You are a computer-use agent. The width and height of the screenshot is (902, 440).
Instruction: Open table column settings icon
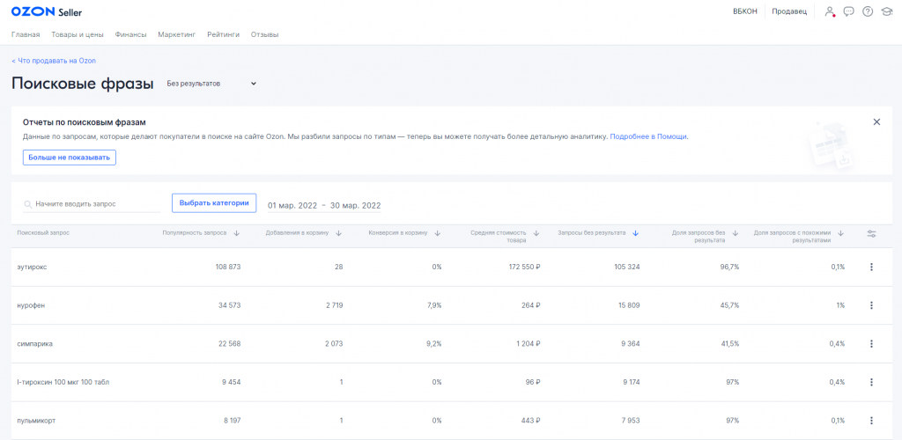click(x=871, y=233)
